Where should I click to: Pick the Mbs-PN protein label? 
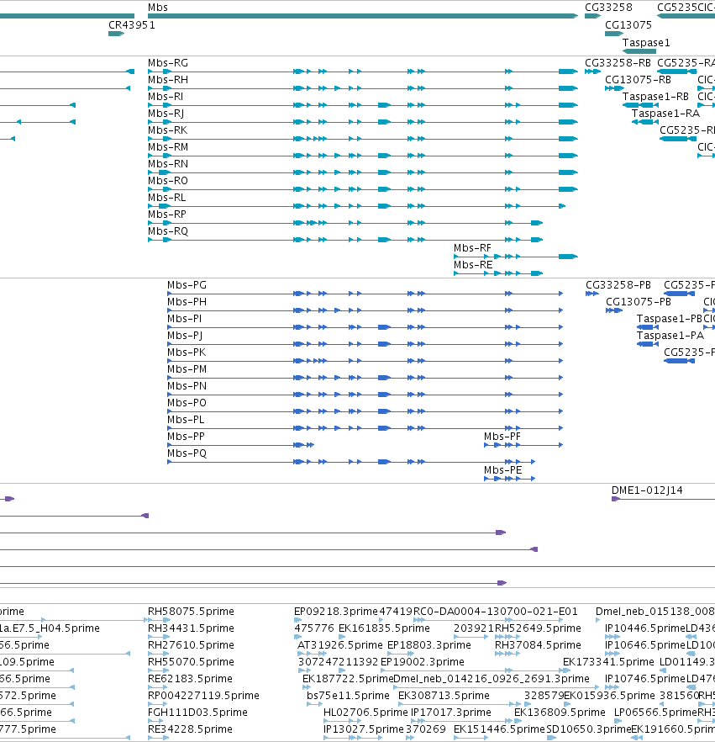[187, 386]
